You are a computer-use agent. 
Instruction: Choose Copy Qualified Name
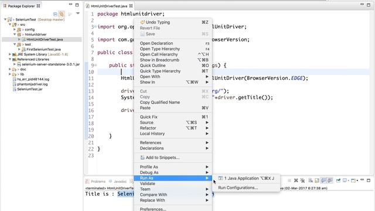click(173, 102)
